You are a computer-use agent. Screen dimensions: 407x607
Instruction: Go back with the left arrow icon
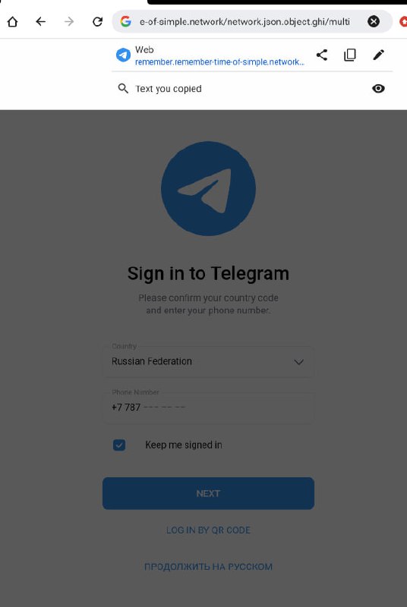tap(41, 22)
